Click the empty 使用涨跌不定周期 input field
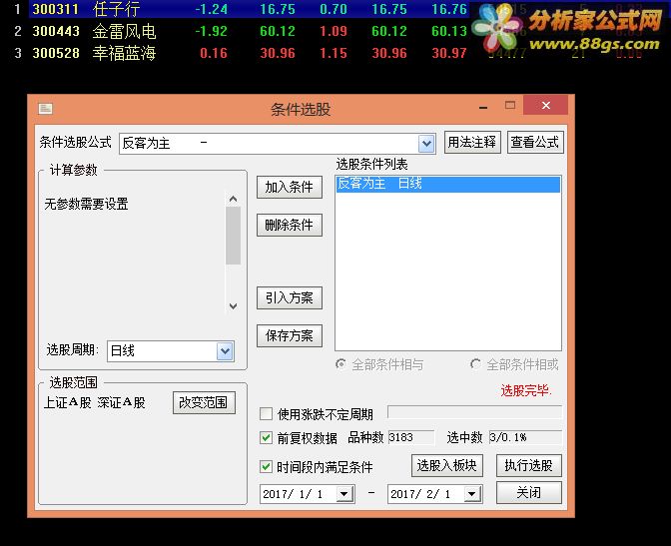Screen dimensions: 671x546 (x=474, y=412)
